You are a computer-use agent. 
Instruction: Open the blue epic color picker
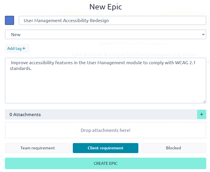tap(9, 20)
